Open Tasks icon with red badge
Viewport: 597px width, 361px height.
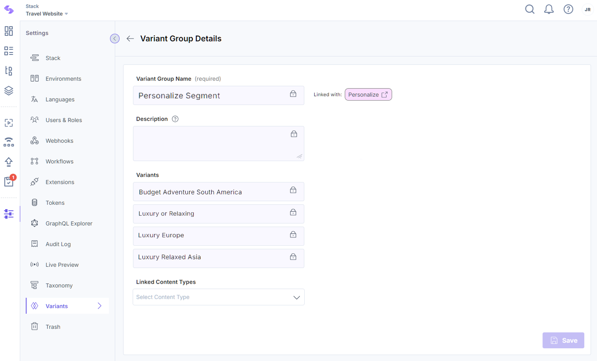9,181
